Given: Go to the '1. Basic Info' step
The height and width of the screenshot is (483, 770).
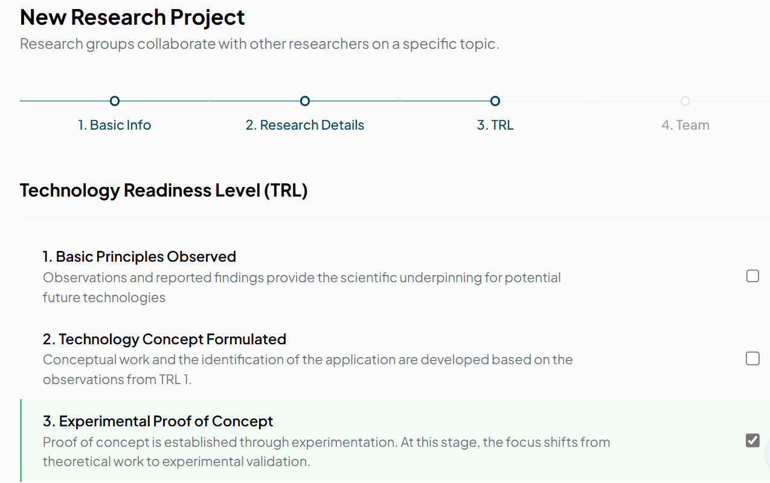Looking at the screenshot, I should (x=115, y=125).
